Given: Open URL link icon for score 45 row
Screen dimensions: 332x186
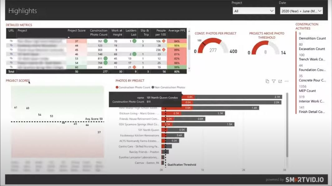Looking at the screenshot, I should [x=11, y=50].
